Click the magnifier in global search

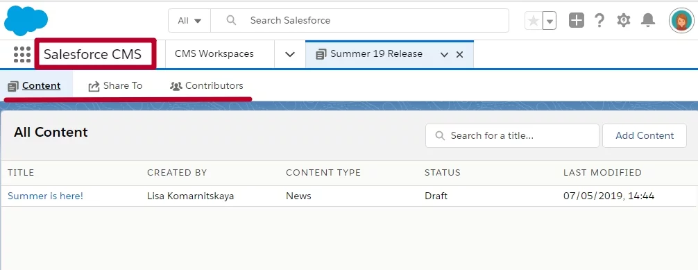coord(231,20)
